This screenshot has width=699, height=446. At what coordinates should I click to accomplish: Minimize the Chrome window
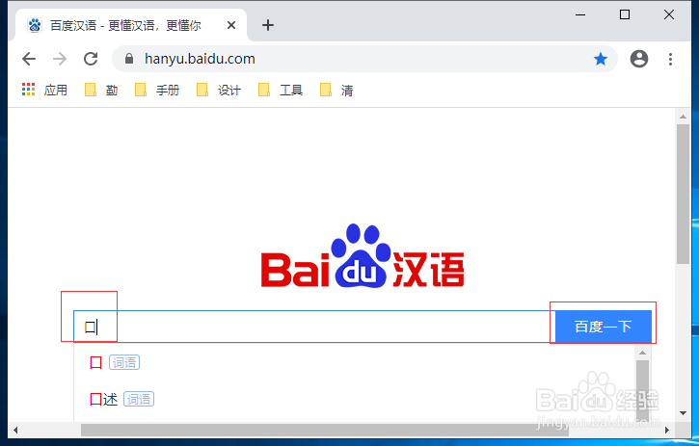tap(580, 14)
